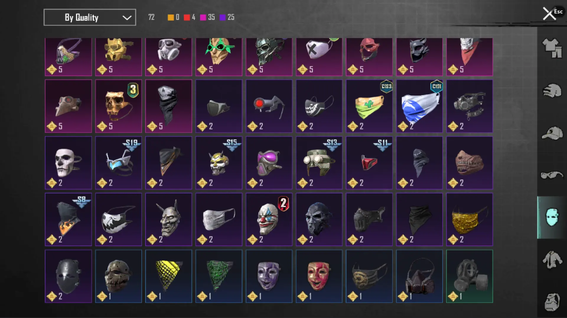Image resolution: width=567 pixels, height=318 pixels.
Task: Select the highlighted face mask category icon
Action: pyautogui.click(x=552, y=217)
